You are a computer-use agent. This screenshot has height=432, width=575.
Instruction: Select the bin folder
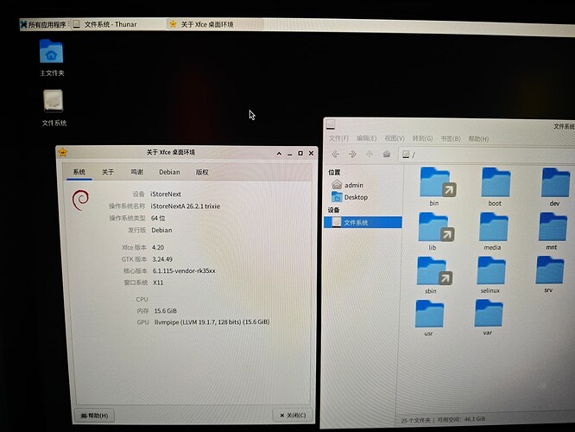pos(437,187)
